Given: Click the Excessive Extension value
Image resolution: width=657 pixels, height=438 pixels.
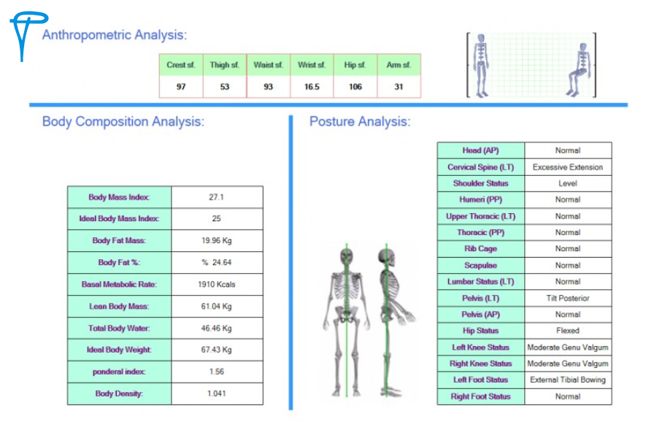Looking at the screenshot, I should pyautogui.click(x=568, y=167).
